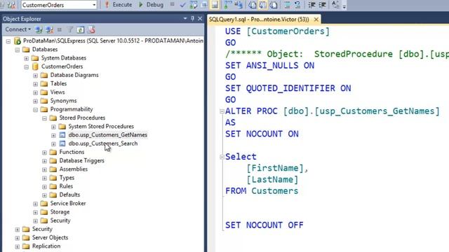Viewport: 449px width, 252px height.
Task: Click the Decrease Indent icon
Action: 311,5
